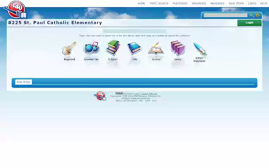Select the Series purple books icon
269x168 pixels.
pos(178,48)
